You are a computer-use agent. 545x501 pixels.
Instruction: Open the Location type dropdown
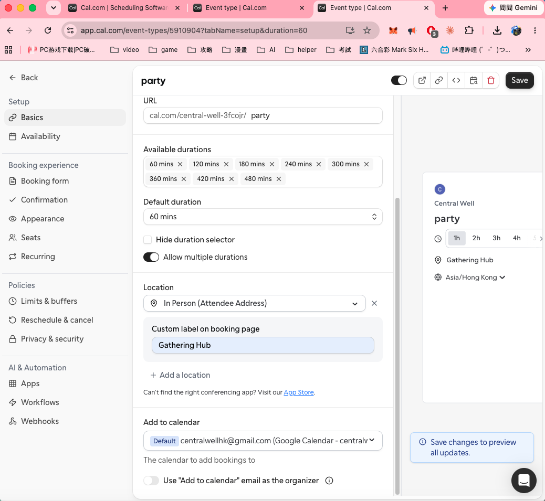255,303
